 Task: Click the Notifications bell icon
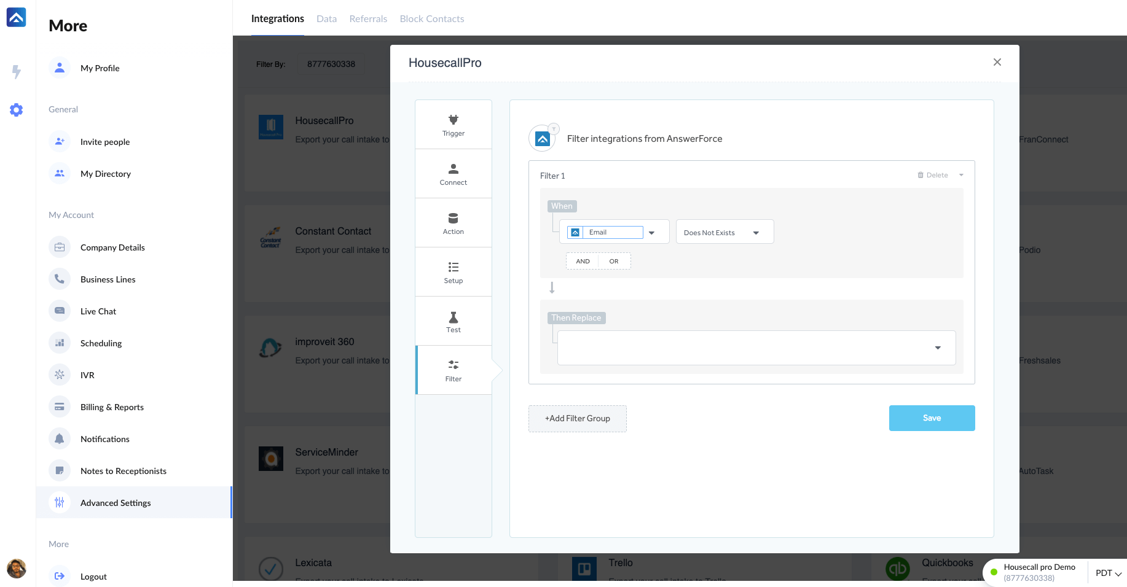coord(60,439)
